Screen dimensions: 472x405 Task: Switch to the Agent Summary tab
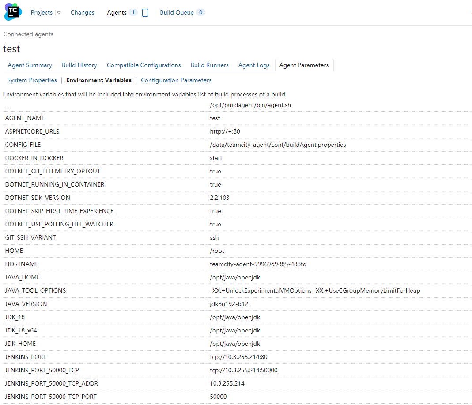coord(30,65)
